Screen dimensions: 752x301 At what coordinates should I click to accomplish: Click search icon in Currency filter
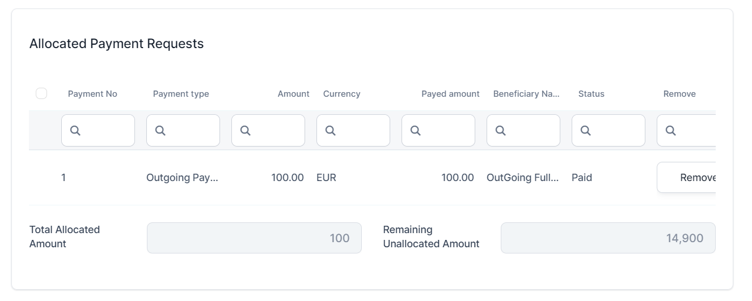pyautogui.click(x=331, y=131)
